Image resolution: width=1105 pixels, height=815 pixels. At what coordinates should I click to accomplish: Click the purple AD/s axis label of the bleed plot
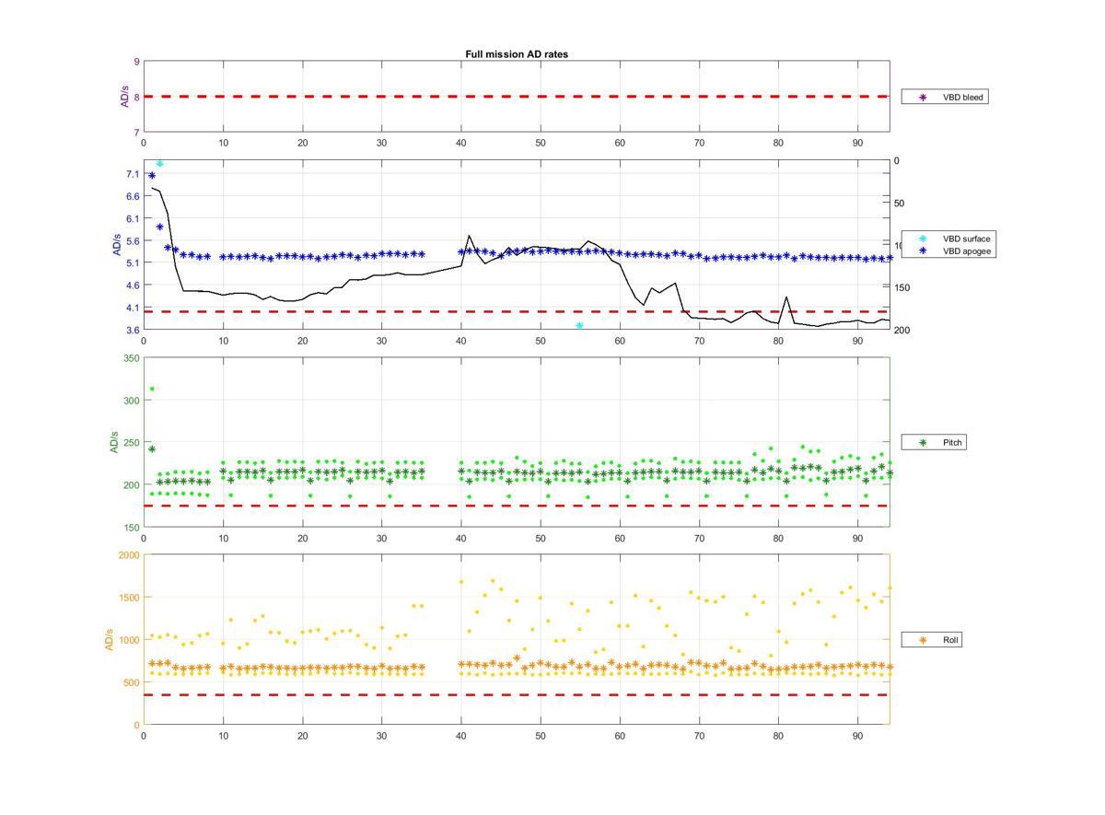(124, 97)
